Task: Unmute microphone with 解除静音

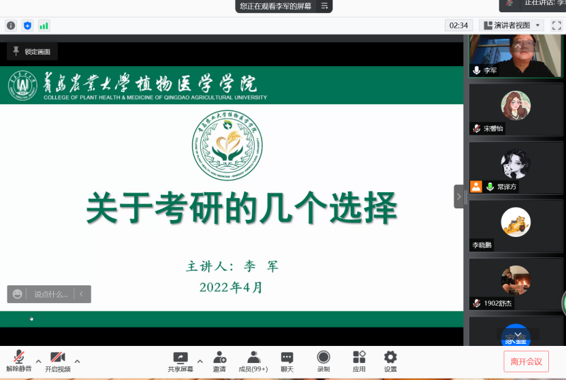Action: click(19, 361)
